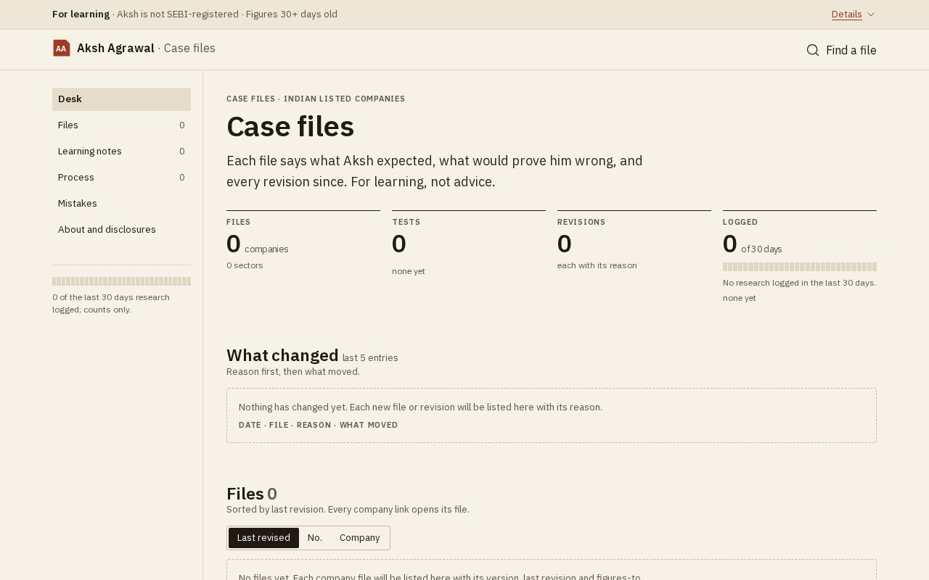
Task: Open About and disclosures page
Action: [121, 230]
